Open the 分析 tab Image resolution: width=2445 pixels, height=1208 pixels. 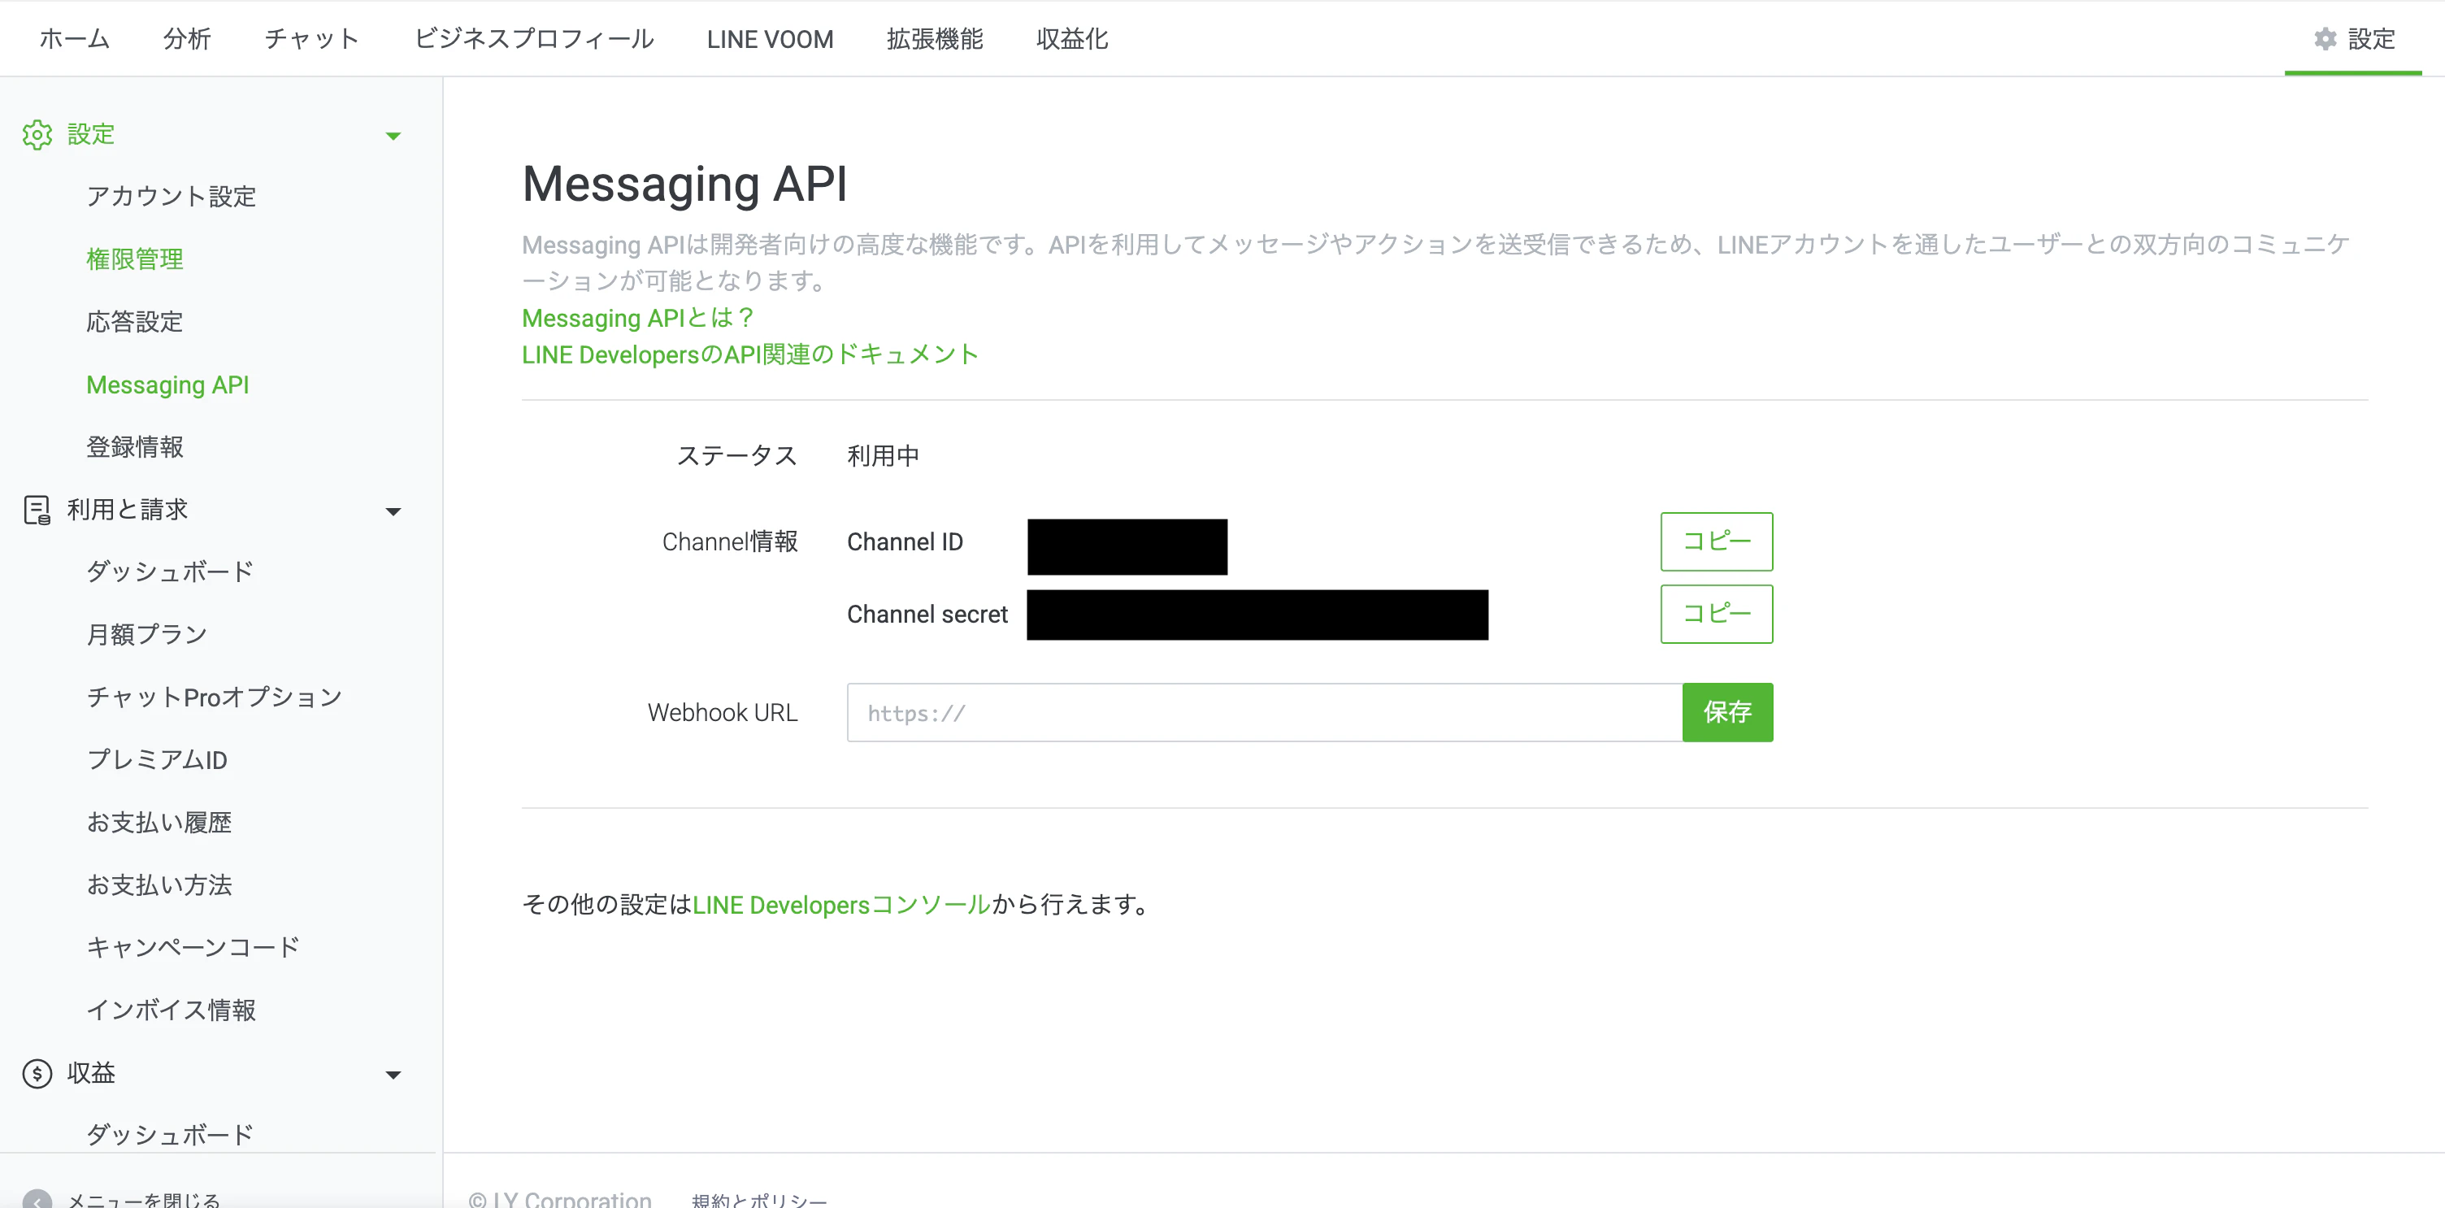tap(187, 39)
